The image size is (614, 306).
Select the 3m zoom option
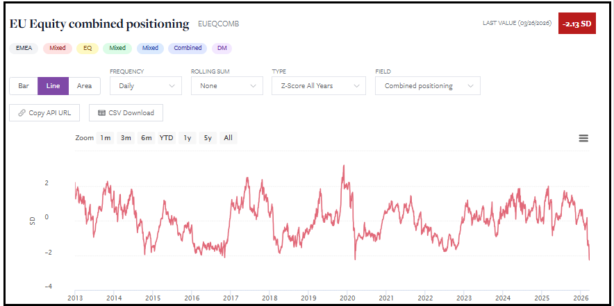point(126,138)
